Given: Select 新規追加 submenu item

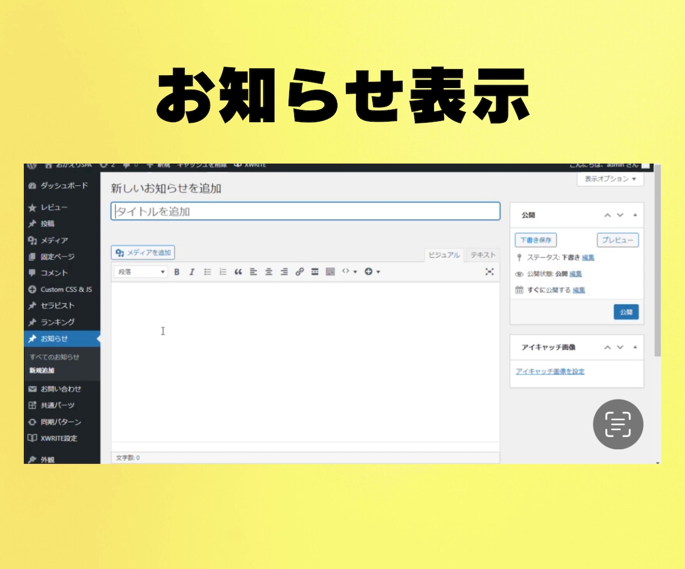Looking at the screenshot, I should 42,371.
